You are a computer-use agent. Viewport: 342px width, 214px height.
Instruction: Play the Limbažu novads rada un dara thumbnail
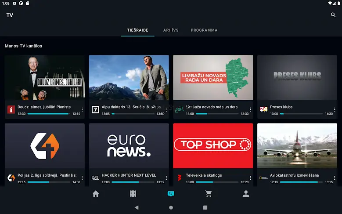[x=213, y=77]
